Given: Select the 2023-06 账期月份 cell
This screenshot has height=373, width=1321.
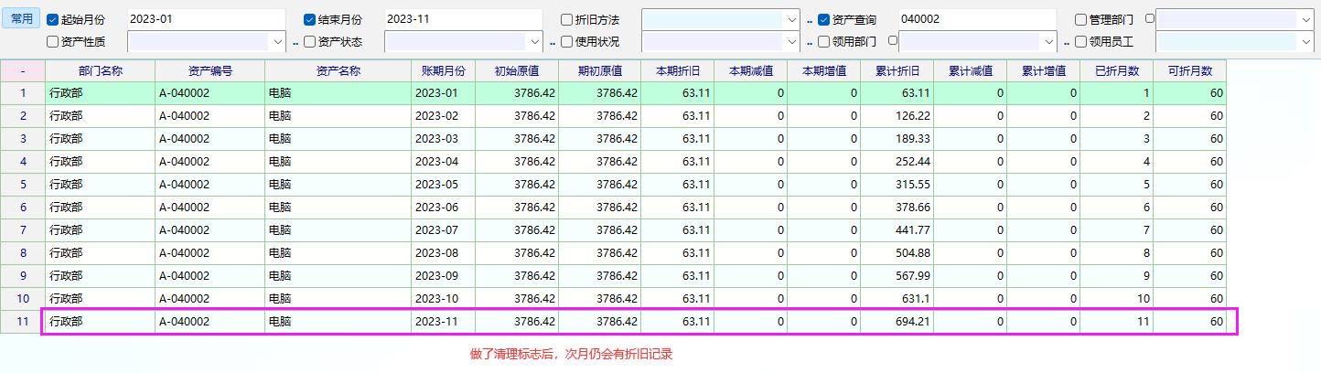Looking at the screenshot, I should click(x=443, y=208).
